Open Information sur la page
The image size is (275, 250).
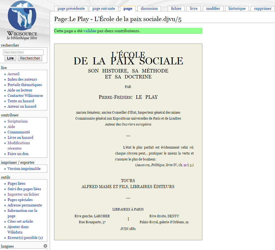[x=22, y=213]
